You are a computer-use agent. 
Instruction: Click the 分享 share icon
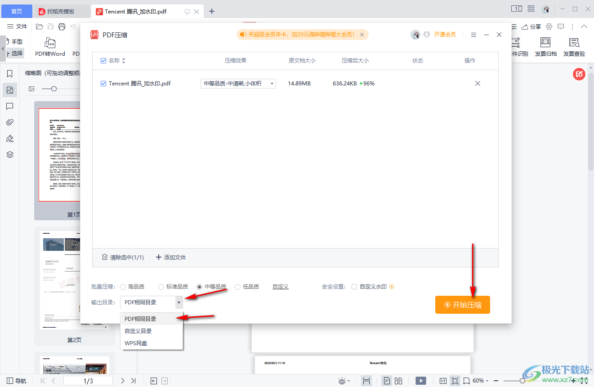point(531,27)
